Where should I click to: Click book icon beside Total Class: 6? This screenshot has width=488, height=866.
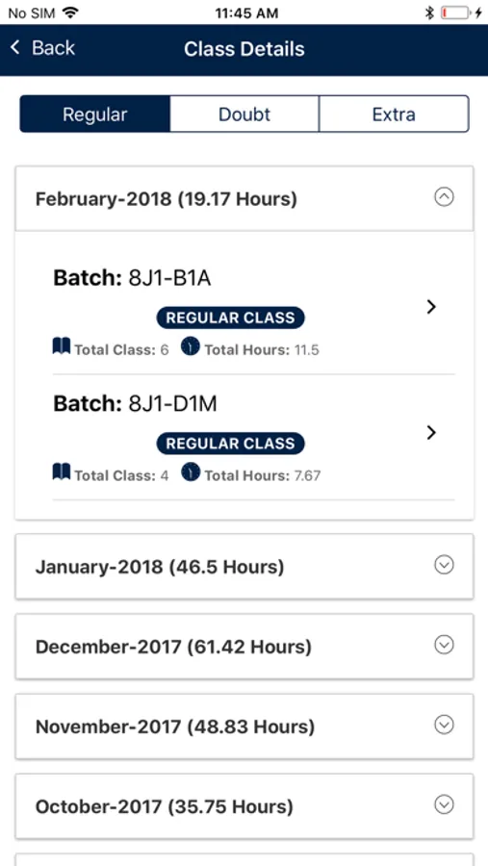[x=62, y=347]
